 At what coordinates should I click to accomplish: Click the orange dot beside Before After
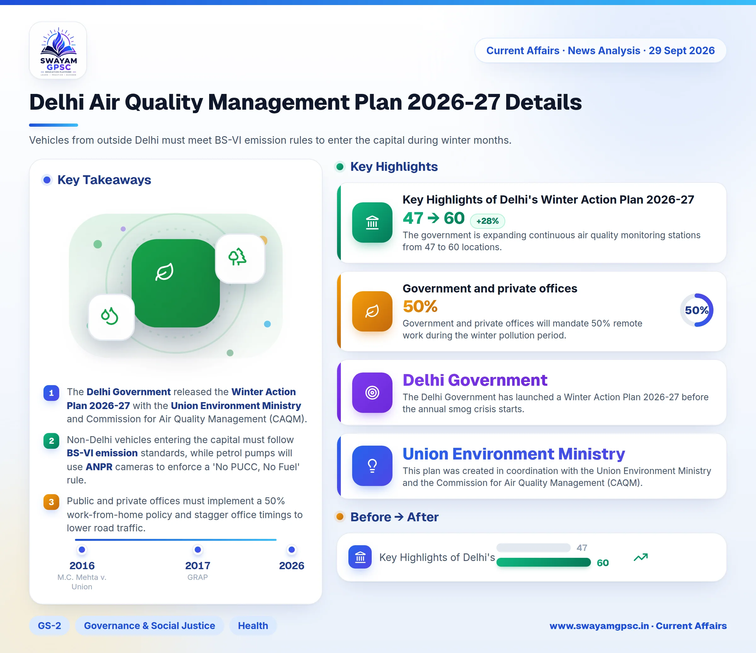(340, 517)
